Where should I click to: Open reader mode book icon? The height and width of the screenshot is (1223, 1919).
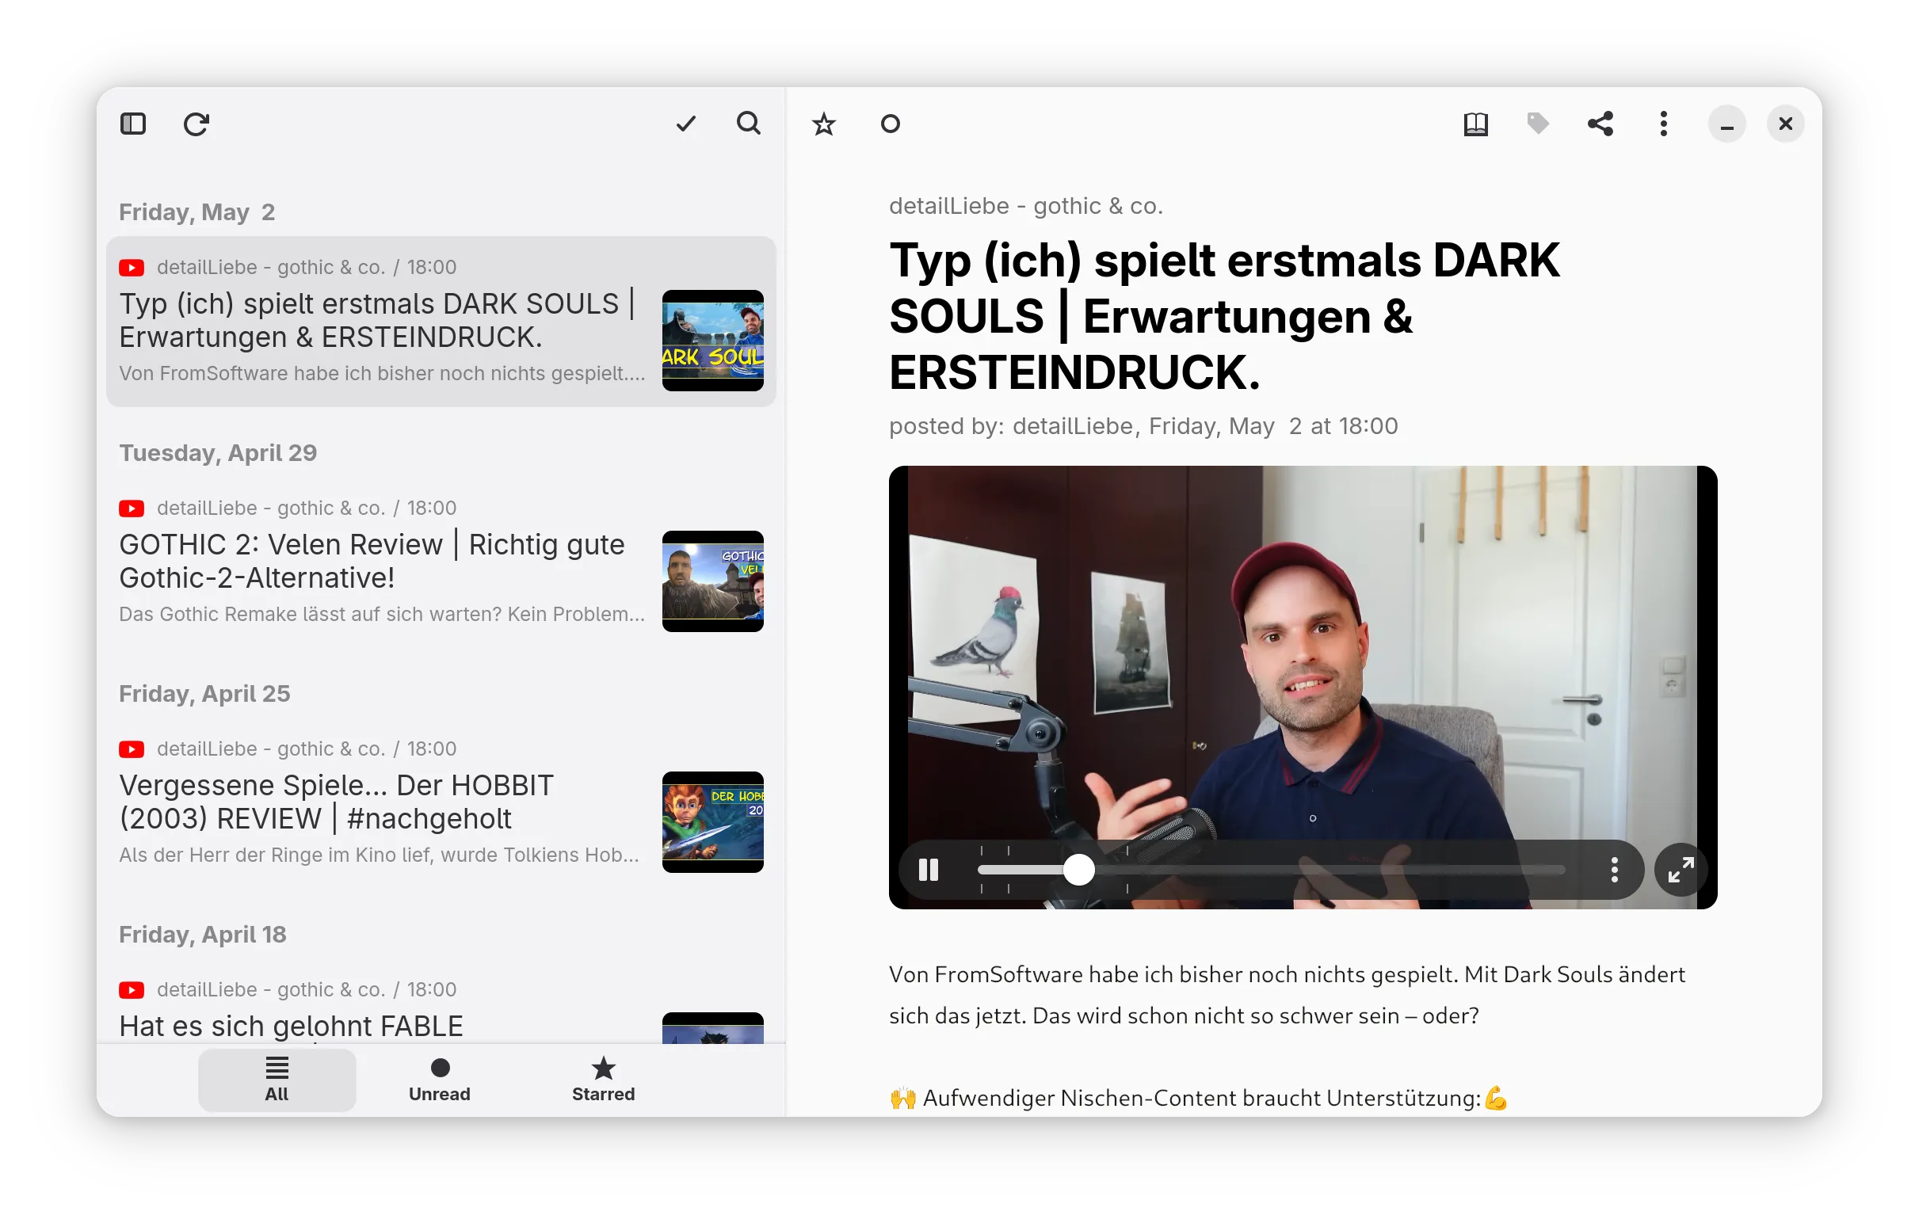pyautogui.click(x=1476, y=124)
